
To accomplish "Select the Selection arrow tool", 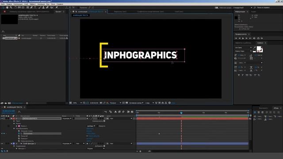I will click(3, 8).
